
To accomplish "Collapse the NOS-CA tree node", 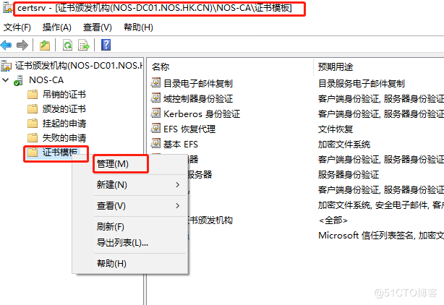I will (x=5, y=80).
